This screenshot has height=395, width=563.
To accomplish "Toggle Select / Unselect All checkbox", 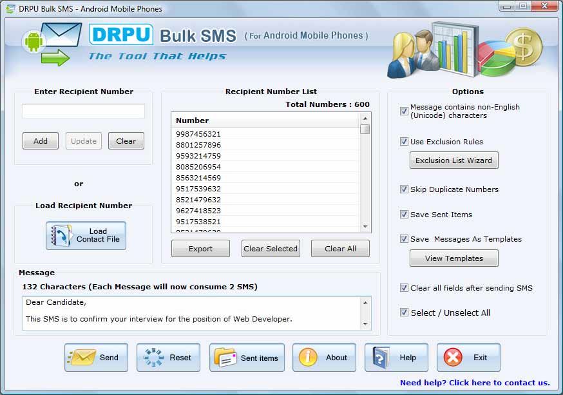I will coord(404,313).
